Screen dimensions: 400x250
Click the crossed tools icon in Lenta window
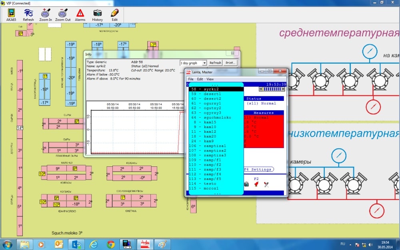point(266,184)
